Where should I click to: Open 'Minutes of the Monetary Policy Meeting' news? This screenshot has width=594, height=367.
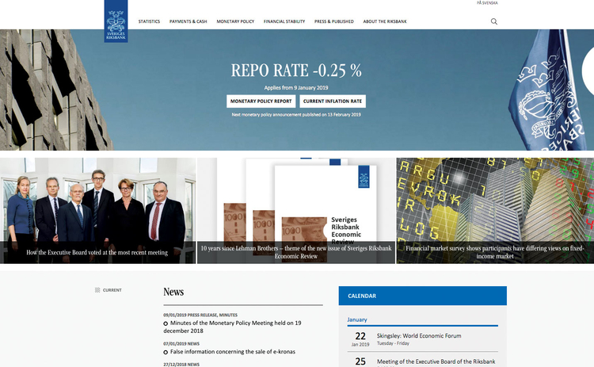[x=232, y=327]
